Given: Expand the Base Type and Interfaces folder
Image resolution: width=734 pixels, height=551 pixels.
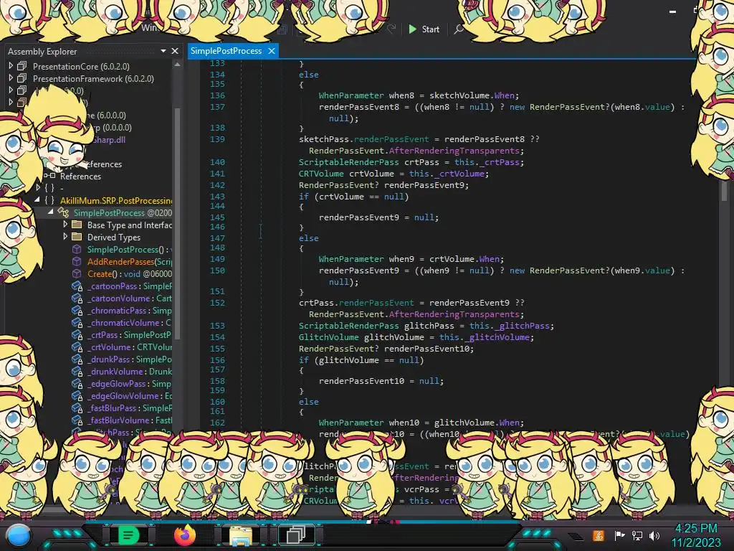Looking at the screenshot, I should coord(65,225).
